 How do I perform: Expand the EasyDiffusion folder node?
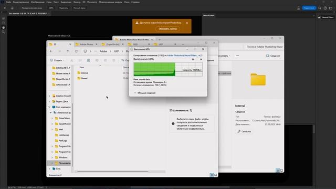[52, 124]
